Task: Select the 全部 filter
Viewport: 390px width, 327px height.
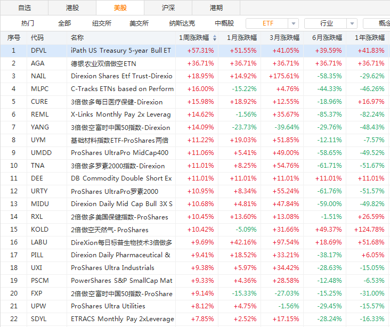Action: [64, 23]
